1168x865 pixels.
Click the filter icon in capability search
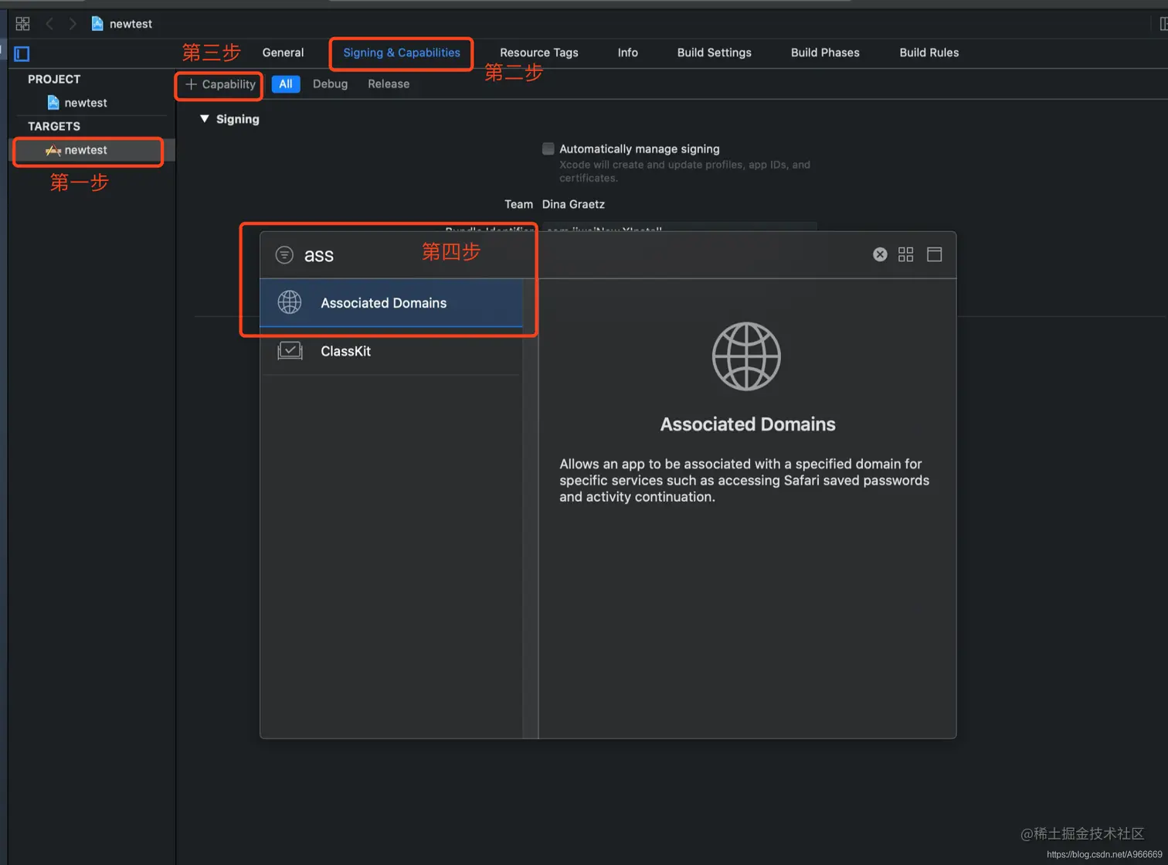pos(284,254)
